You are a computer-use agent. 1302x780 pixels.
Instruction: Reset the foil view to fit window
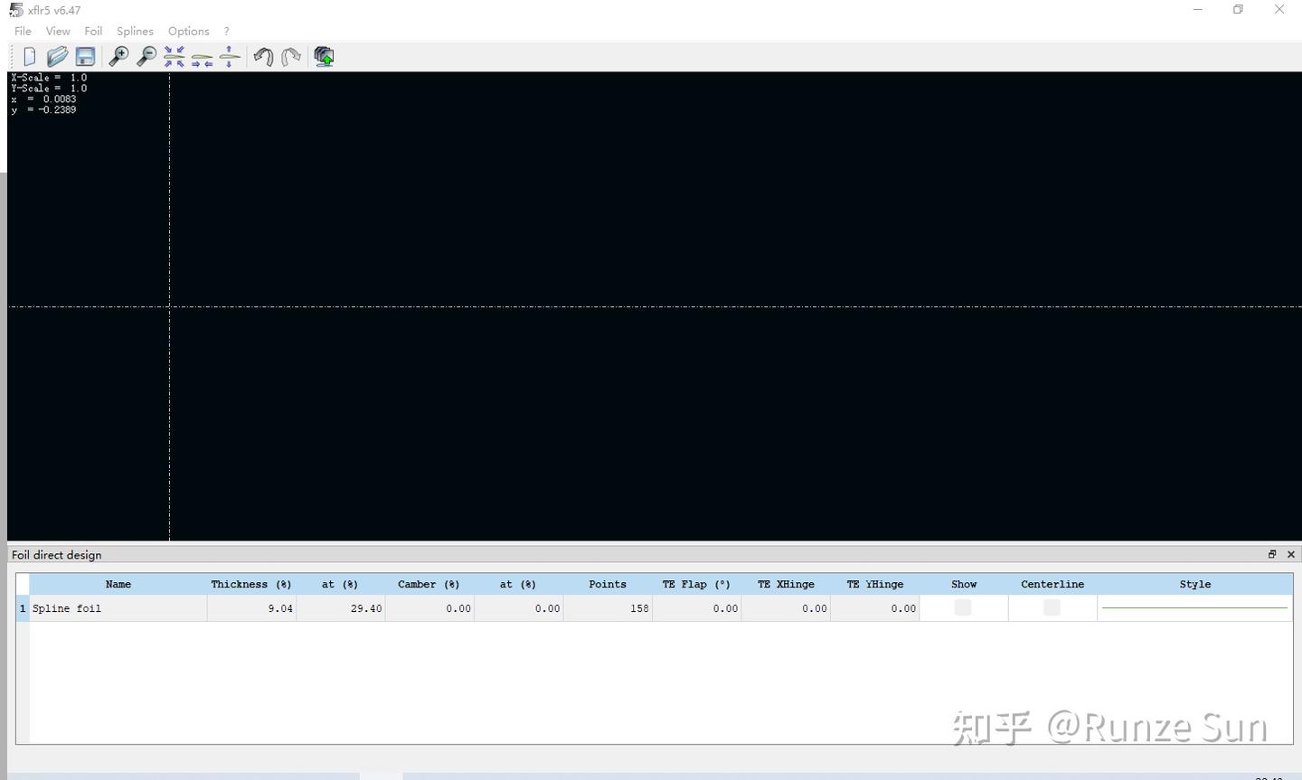(x=174, y=56)
